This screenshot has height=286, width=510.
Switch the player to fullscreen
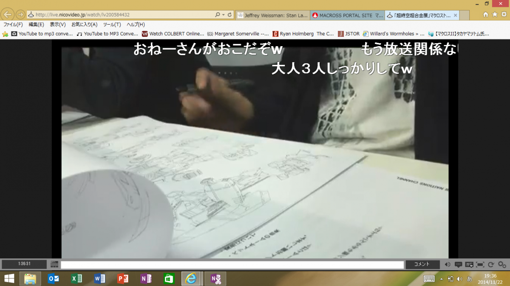(x=480, y=264)
